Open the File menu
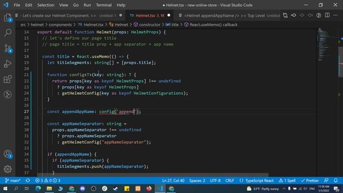This screenshot has height=193, width=343. pos(17,5)
